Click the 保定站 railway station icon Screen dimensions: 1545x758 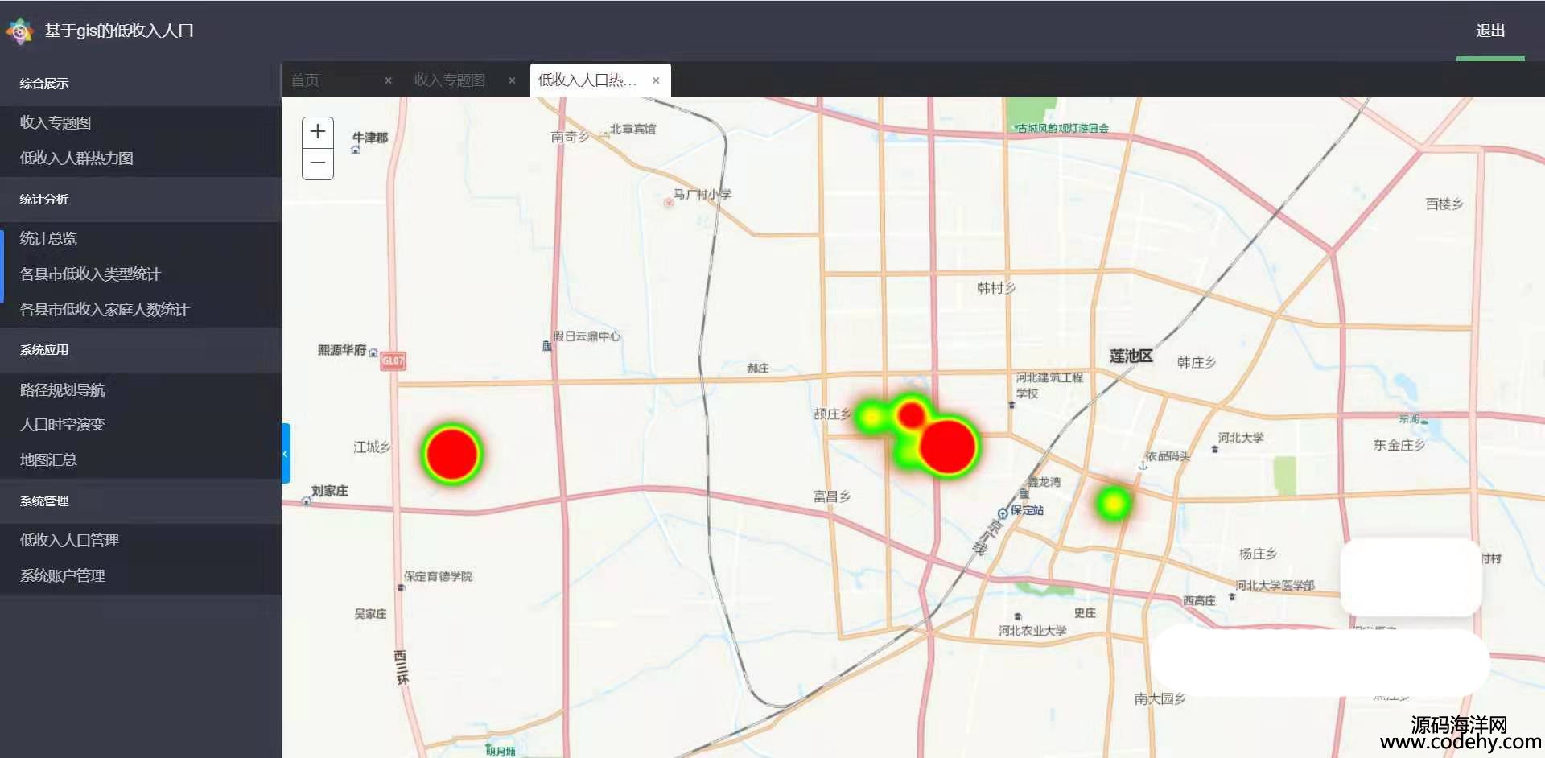[1003, 513]
